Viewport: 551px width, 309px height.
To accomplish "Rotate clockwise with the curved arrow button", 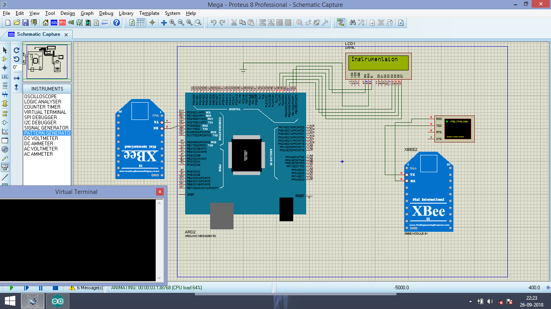I will [x=17, y=50].
